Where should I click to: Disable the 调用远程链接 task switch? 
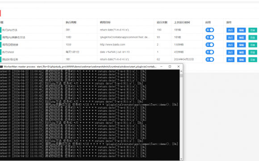(209, 45)
